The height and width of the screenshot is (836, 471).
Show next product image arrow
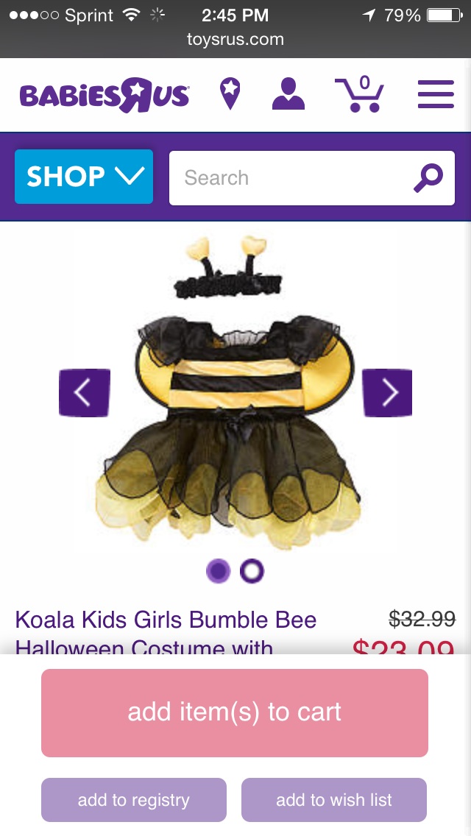(x=387, y=392)
